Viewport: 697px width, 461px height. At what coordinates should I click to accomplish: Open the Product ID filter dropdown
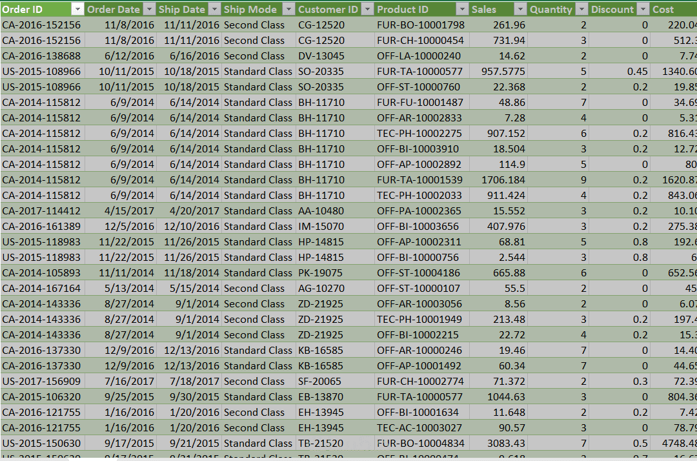click(x=462, y=9)
